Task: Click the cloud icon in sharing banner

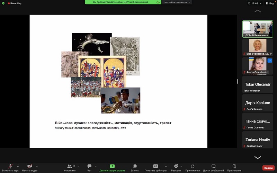Action: [158, 2]
